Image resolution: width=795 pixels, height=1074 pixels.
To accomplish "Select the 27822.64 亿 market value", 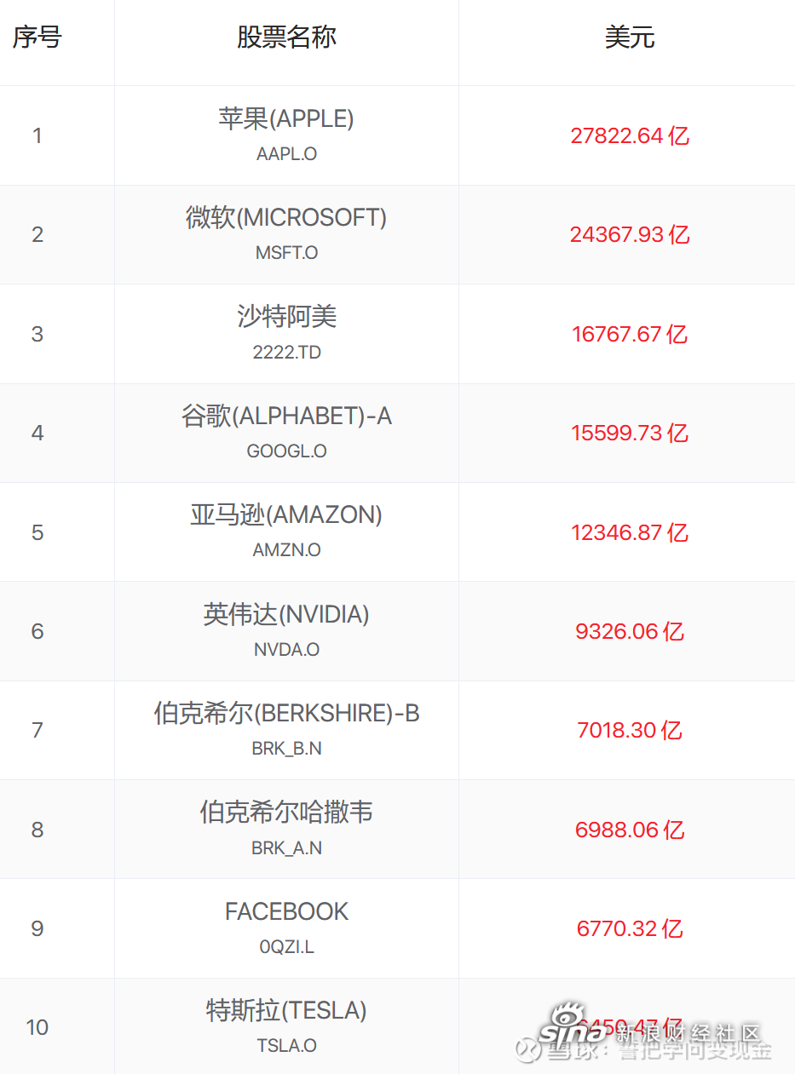I will click(x=630, y=136).
